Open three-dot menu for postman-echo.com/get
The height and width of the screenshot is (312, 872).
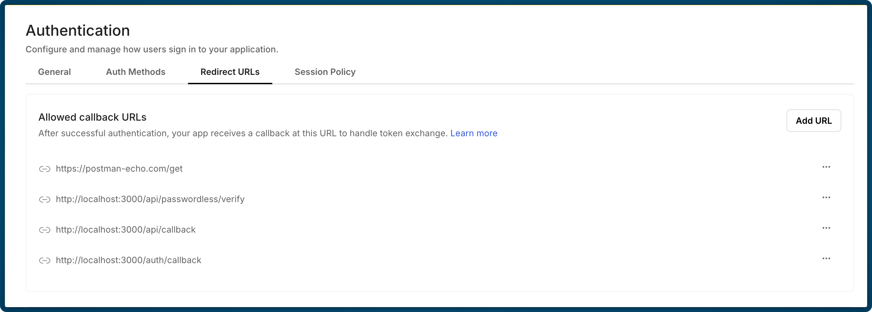tap(826, 167)
